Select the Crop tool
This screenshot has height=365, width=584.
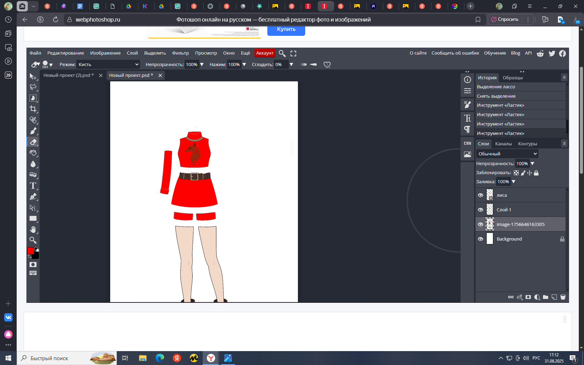33,109
